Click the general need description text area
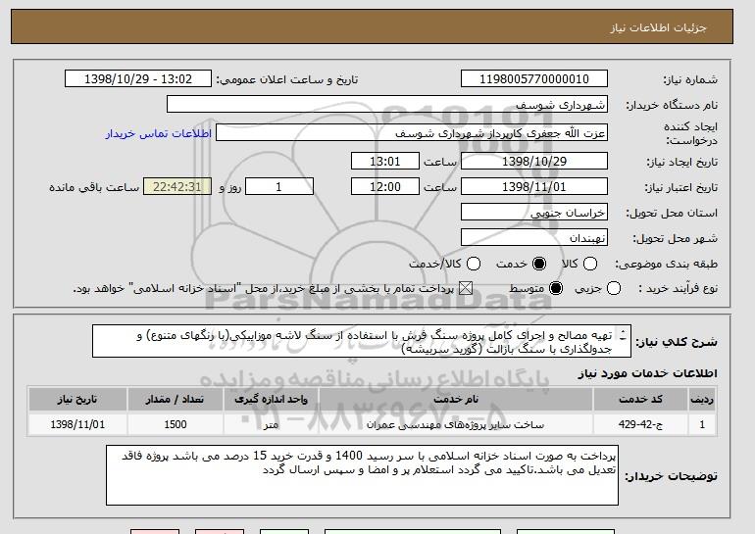This screenshot has height=534, width=755. click(x=362, y=342)
